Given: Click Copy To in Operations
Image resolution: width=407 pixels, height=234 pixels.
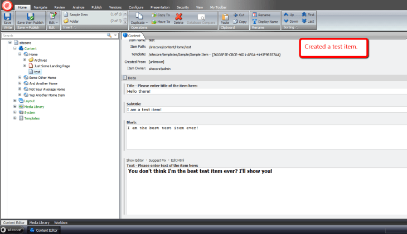Looking at the screenshot, I should pyautogui.click(x=161, y=15).
